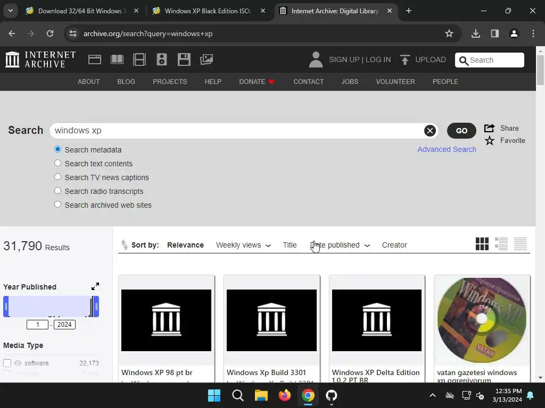Switch to extended list view
This screenshot has width=545, height=408.
501,244
